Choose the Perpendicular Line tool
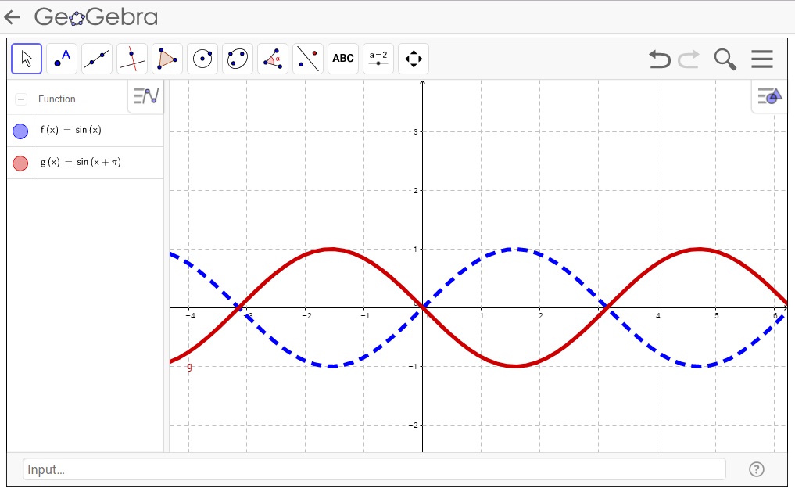 [131, 59]
